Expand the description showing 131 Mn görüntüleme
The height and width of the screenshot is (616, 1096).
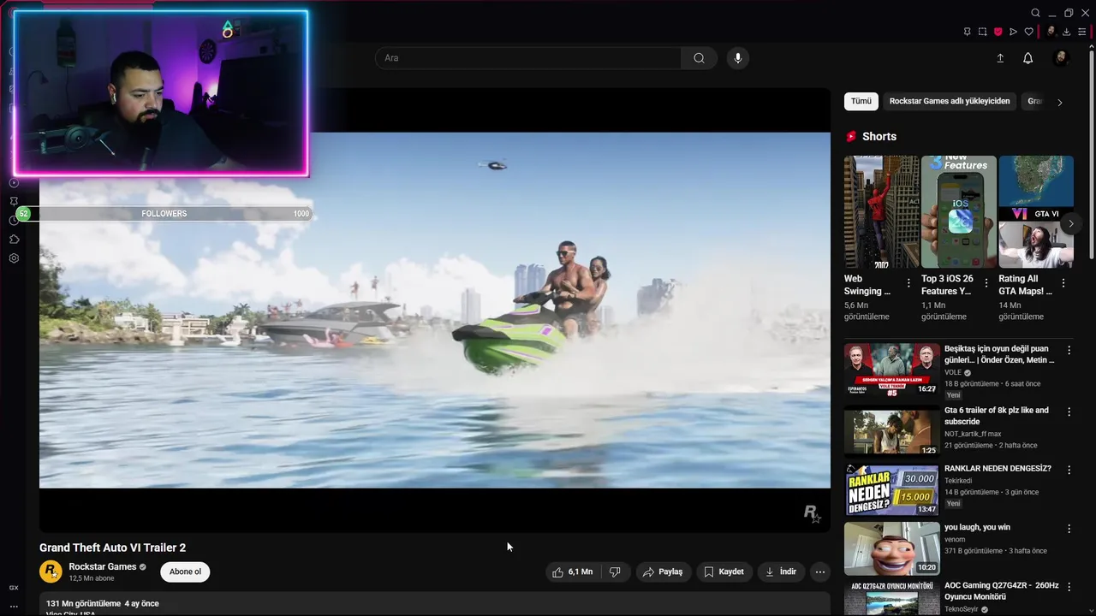tap(435, 604)
